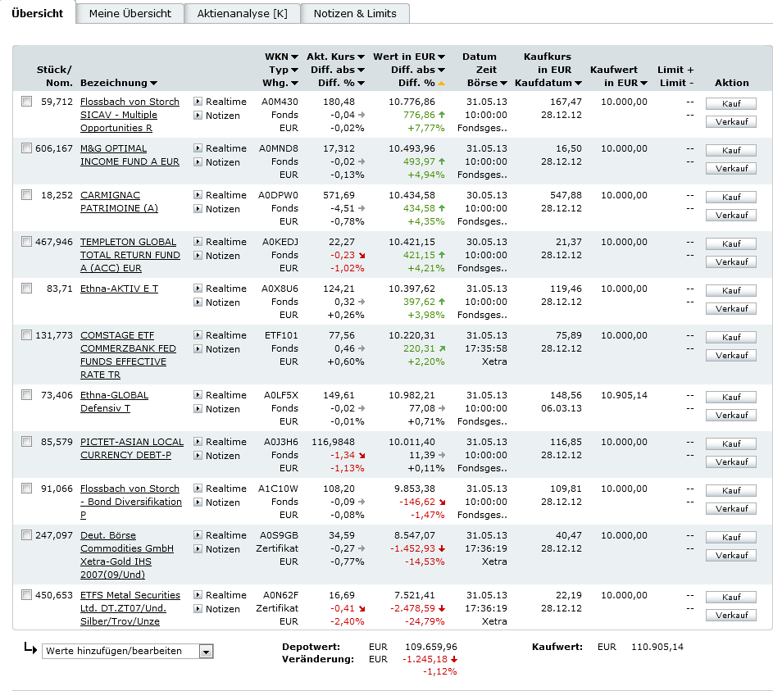Open Notizen arrow icon for Carmignac Patrimoine

(198, 208)
